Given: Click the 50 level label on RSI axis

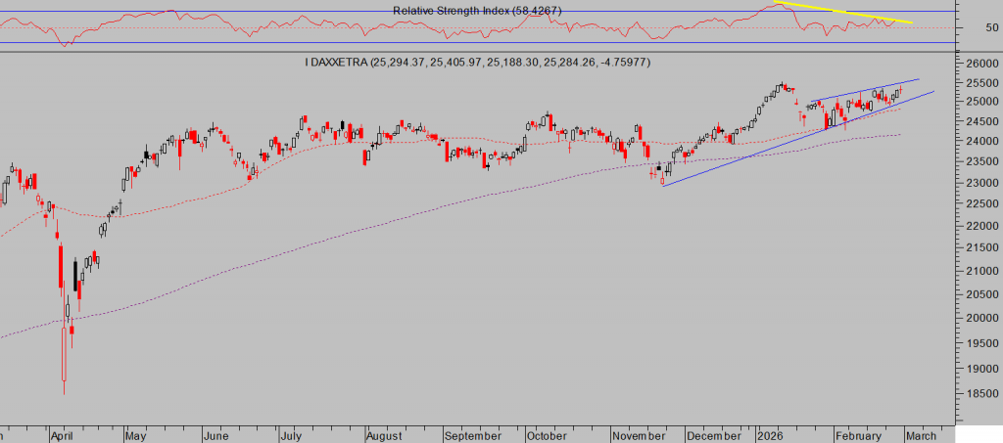Looking at the screenshot, I should click(964, 27).
